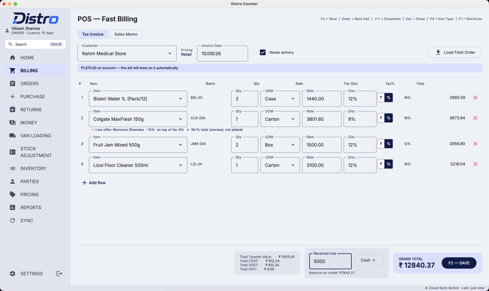Switch to the Tax Invoice tab
Viewport: 489px width, 291px height.
(93, 34)
